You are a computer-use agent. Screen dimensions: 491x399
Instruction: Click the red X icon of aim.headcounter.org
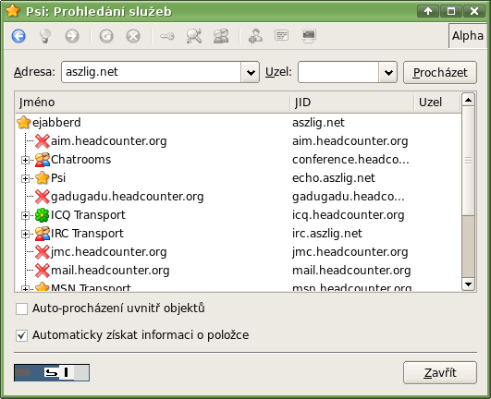(43, 141)
